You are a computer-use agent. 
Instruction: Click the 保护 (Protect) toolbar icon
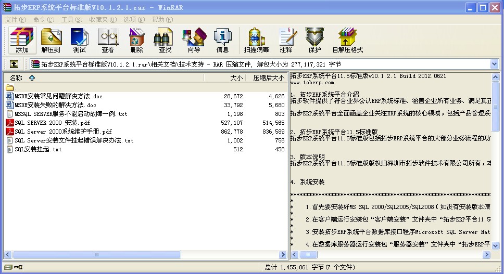314,41
